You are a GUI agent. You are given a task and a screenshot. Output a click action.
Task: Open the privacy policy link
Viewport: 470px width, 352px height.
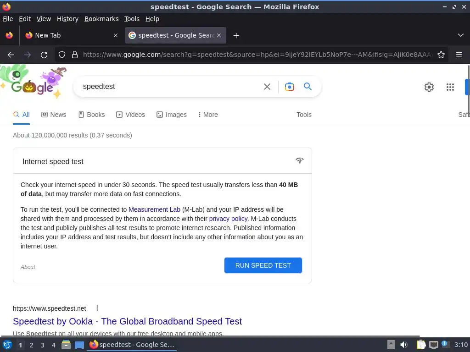pos(228,219)
